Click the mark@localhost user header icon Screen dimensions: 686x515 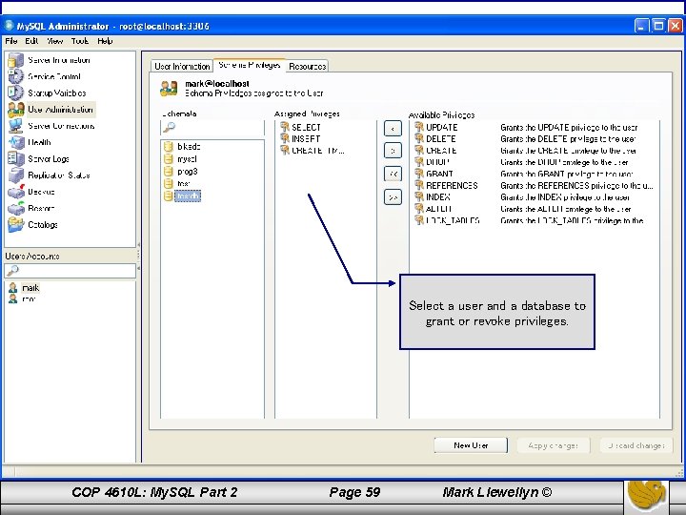(169, 88)
